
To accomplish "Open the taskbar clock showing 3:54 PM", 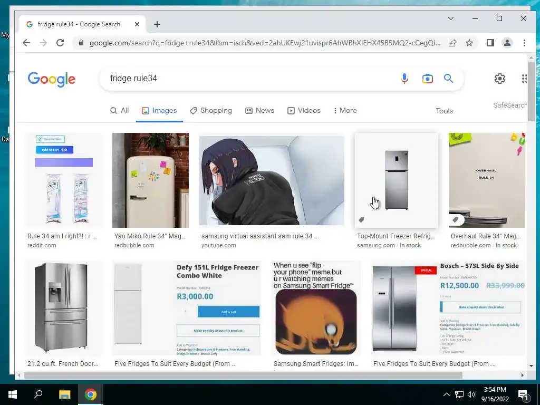I will pyautogui.click(x=495, y=394).
